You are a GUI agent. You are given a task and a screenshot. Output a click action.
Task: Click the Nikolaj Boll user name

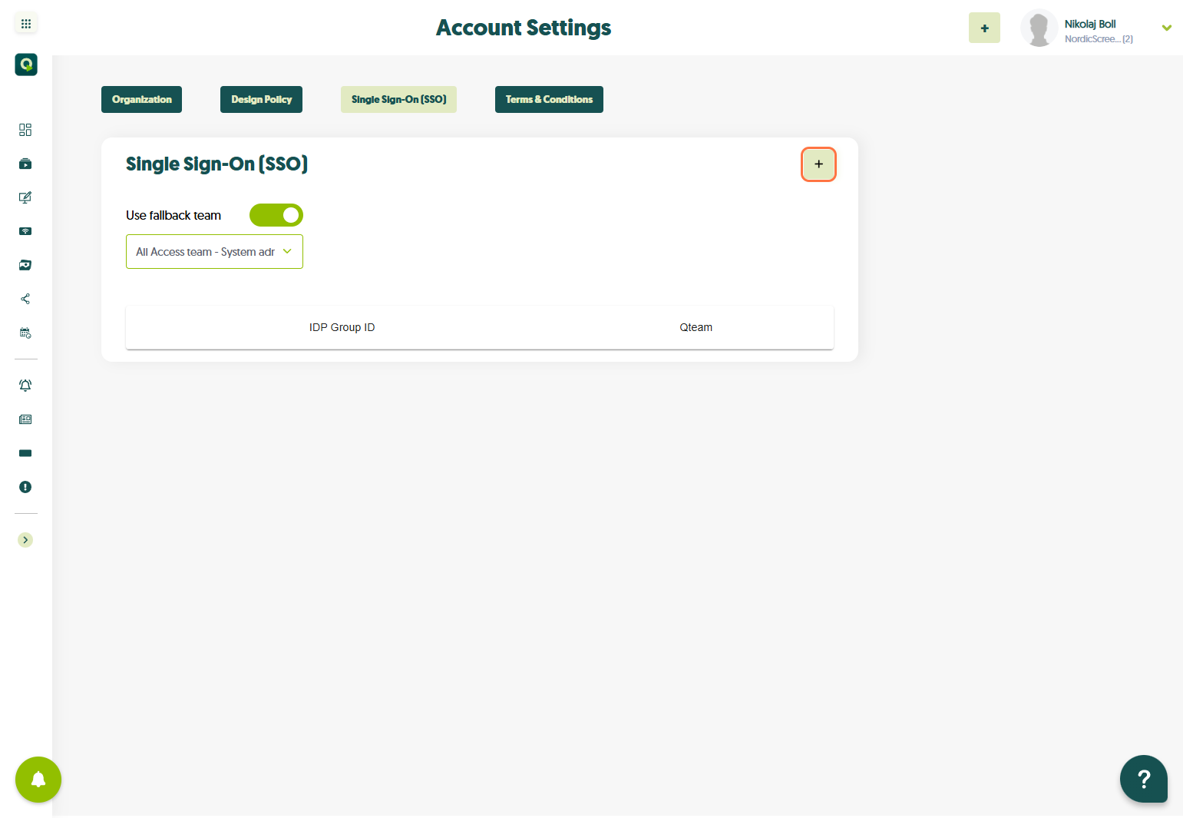tap(1090, 24)
